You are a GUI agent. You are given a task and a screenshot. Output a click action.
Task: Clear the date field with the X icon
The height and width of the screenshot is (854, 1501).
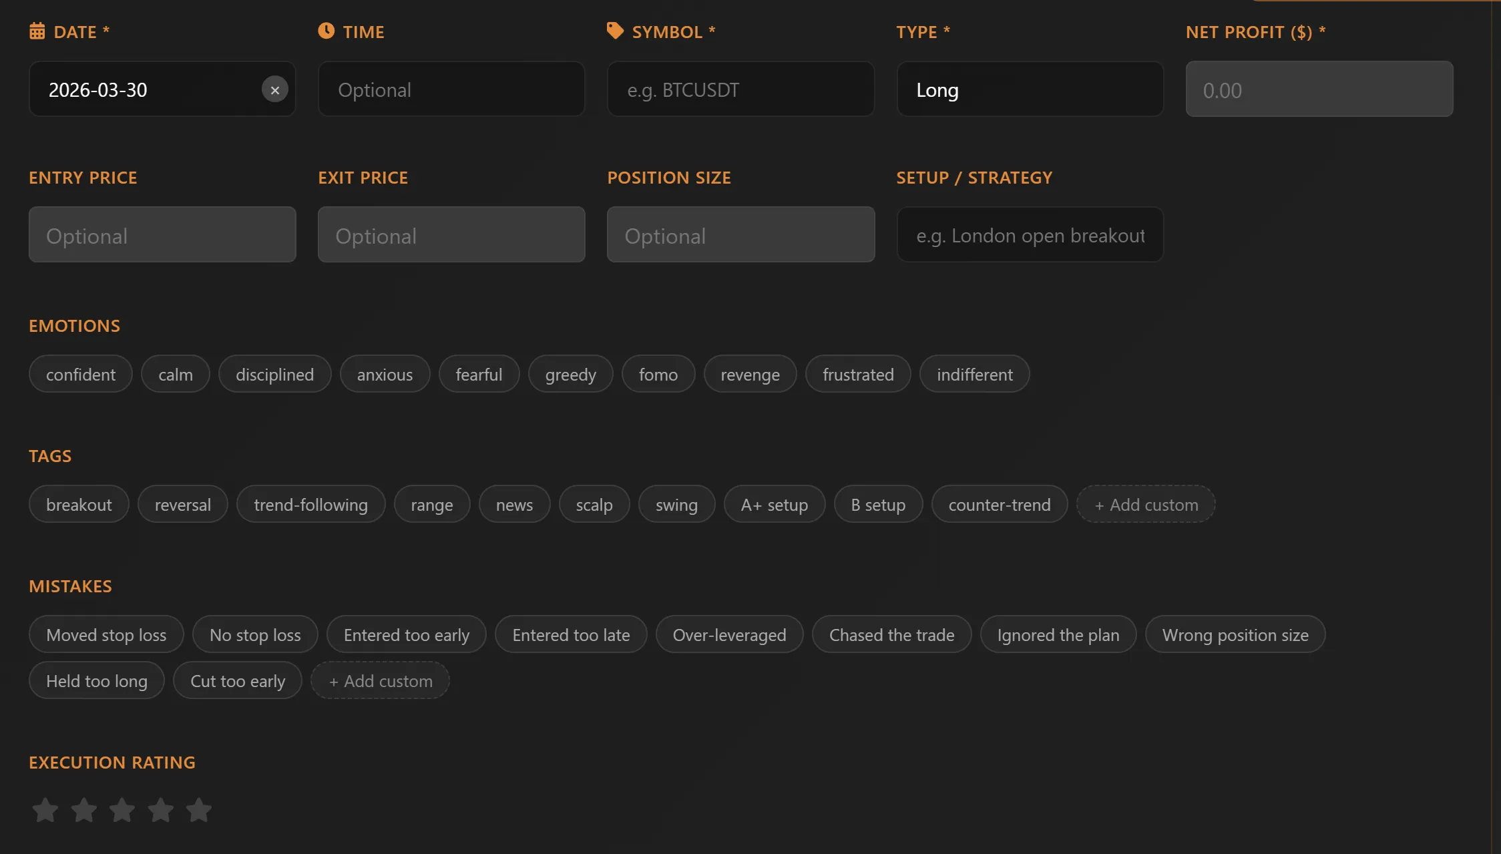coord(274,89)
